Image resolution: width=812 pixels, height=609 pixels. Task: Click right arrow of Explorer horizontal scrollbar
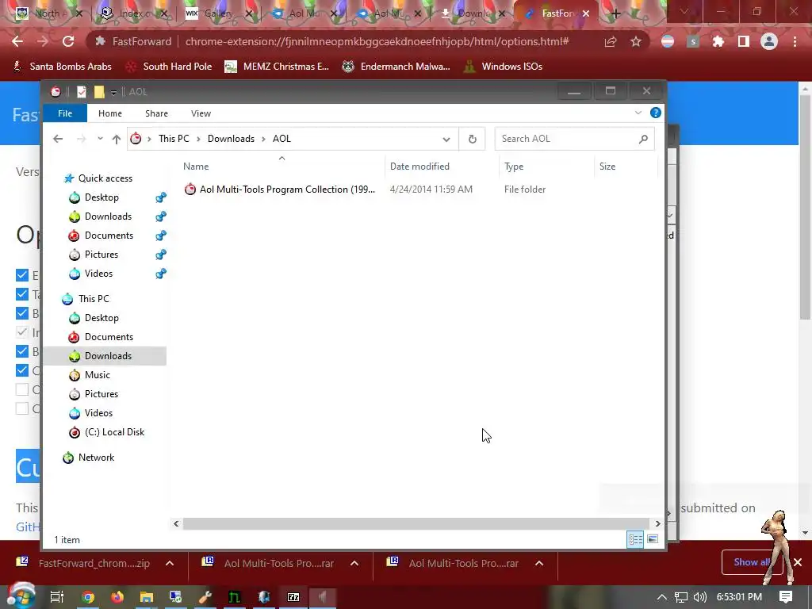[x=657, y=523]
